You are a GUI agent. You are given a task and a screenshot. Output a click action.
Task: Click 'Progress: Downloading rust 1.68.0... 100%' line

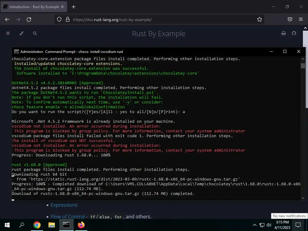[61, 155]
